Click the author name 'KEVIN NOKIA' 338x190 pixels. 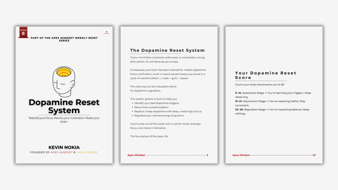64,147
